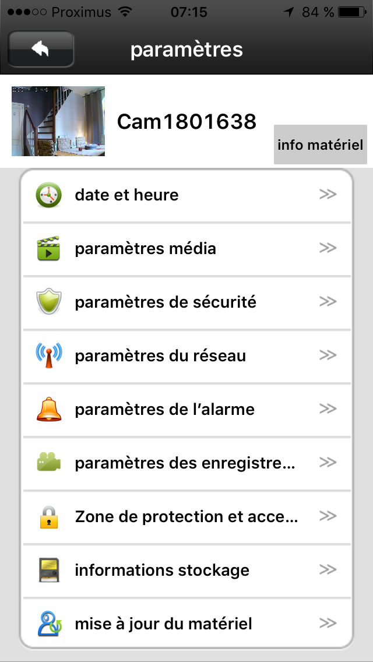Image resolution: width=373 pixels, height=662 pixels.
Task: Tap the yellow padlock icon
Action: (48, 517)
